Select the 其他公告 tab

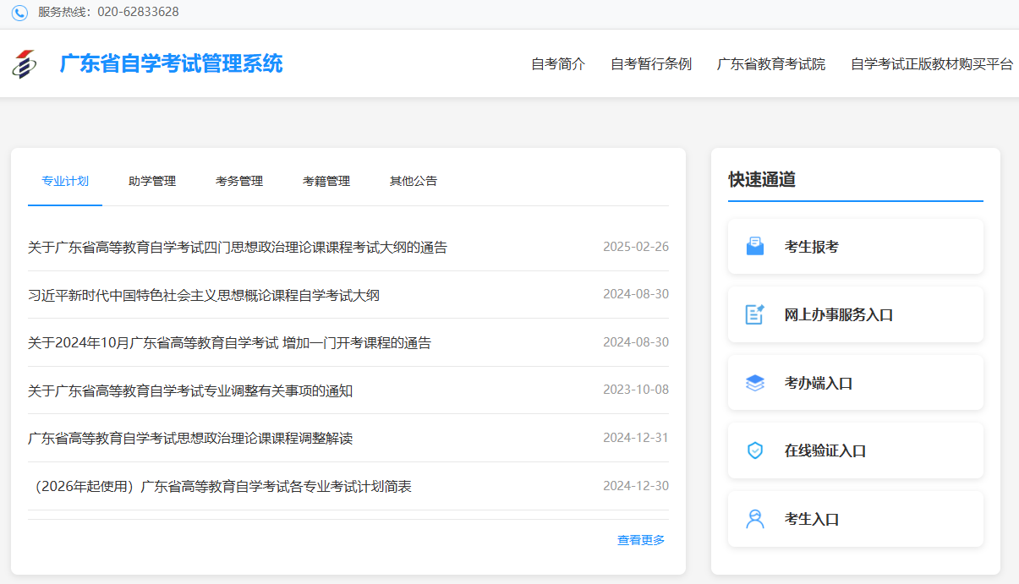pos(414,181)
